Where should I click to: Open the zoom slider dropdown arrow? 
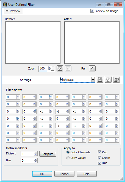(x=53, y=68)
